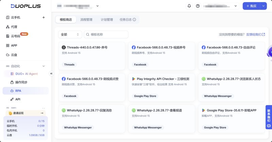272x142 pixels.
Task: Switch to the 计划管理 tab
Action: pyautogui.click(x=107, y=20)
